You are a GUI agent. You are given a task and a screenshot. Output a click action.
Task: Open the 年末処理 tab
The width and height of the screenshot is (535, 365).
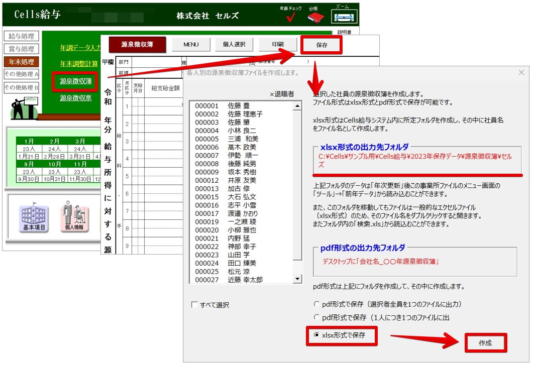22,62
